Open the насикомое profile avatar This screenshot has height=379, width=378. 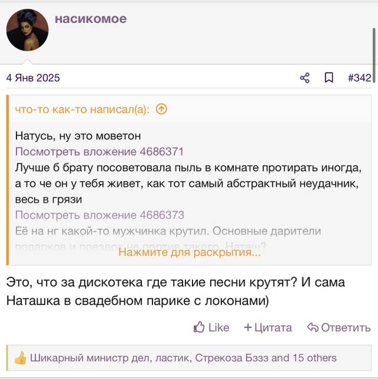tap(27, 30)
